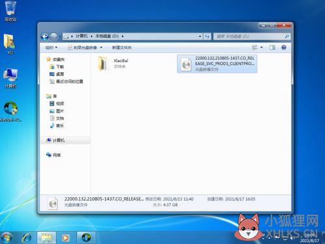Click the Forward navigation arrow button
This screenshot has width=325, height=244.
click(x=53, y=36)
